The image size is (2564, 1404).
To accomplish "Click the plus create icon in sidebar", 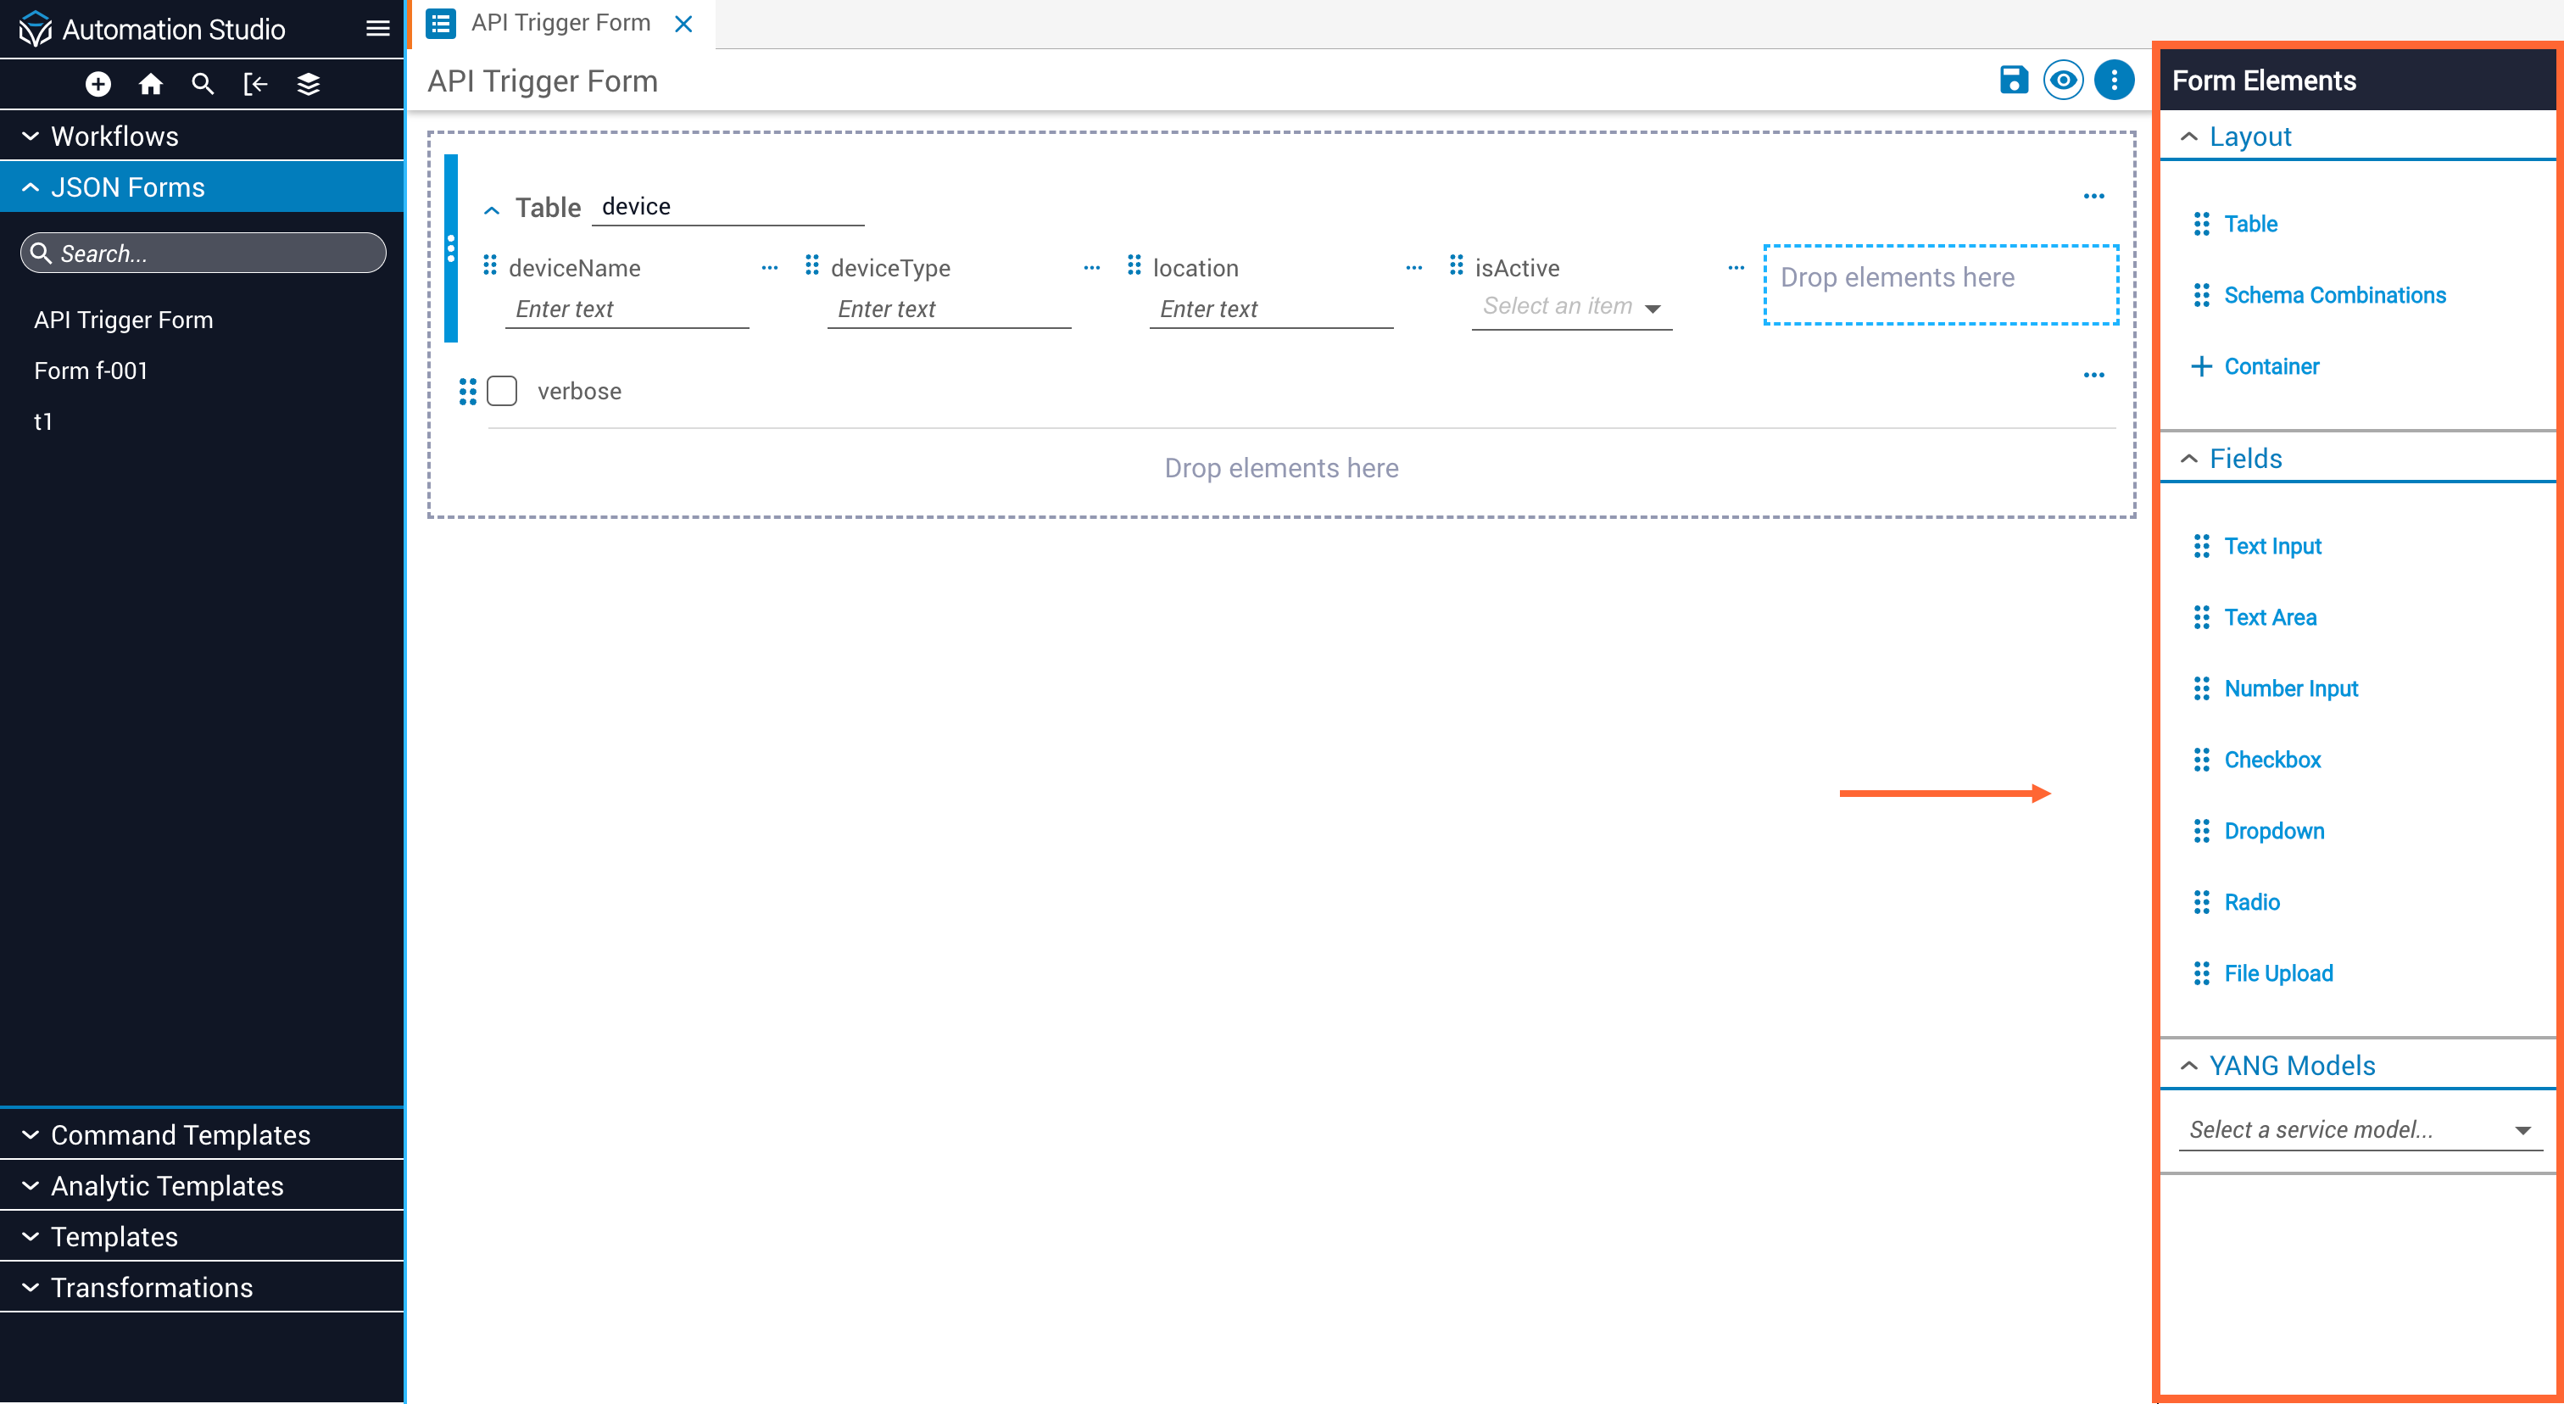I will point(98,85).
